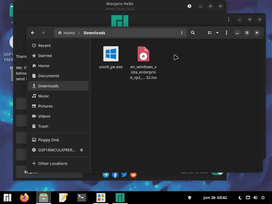This screenshot has height=204, width=272.
Task: Open power menu tray icon
Action: click(x=263, y=198)
